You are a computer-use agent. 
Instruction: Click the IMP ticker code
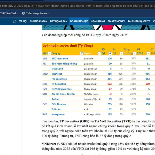[45, 114]
